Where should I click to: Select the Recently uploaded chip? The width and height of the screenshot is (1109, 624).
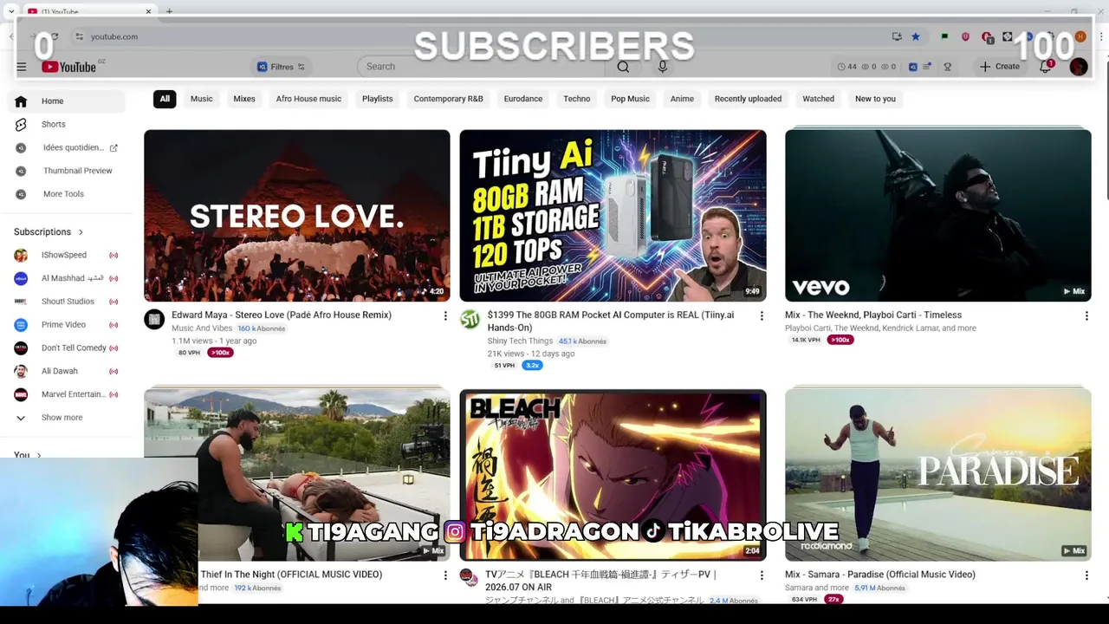(748, 99)
